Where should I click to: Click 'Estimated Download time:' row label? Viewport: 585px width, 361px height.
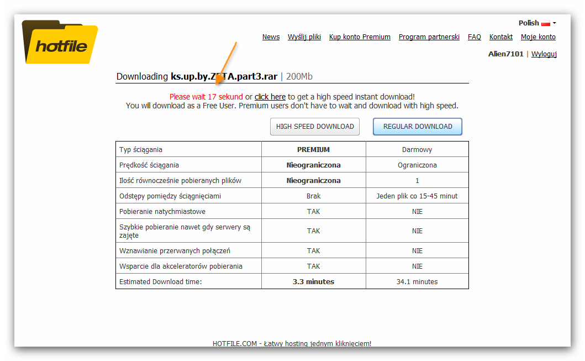pyautogui.click(x=160, y=282)
